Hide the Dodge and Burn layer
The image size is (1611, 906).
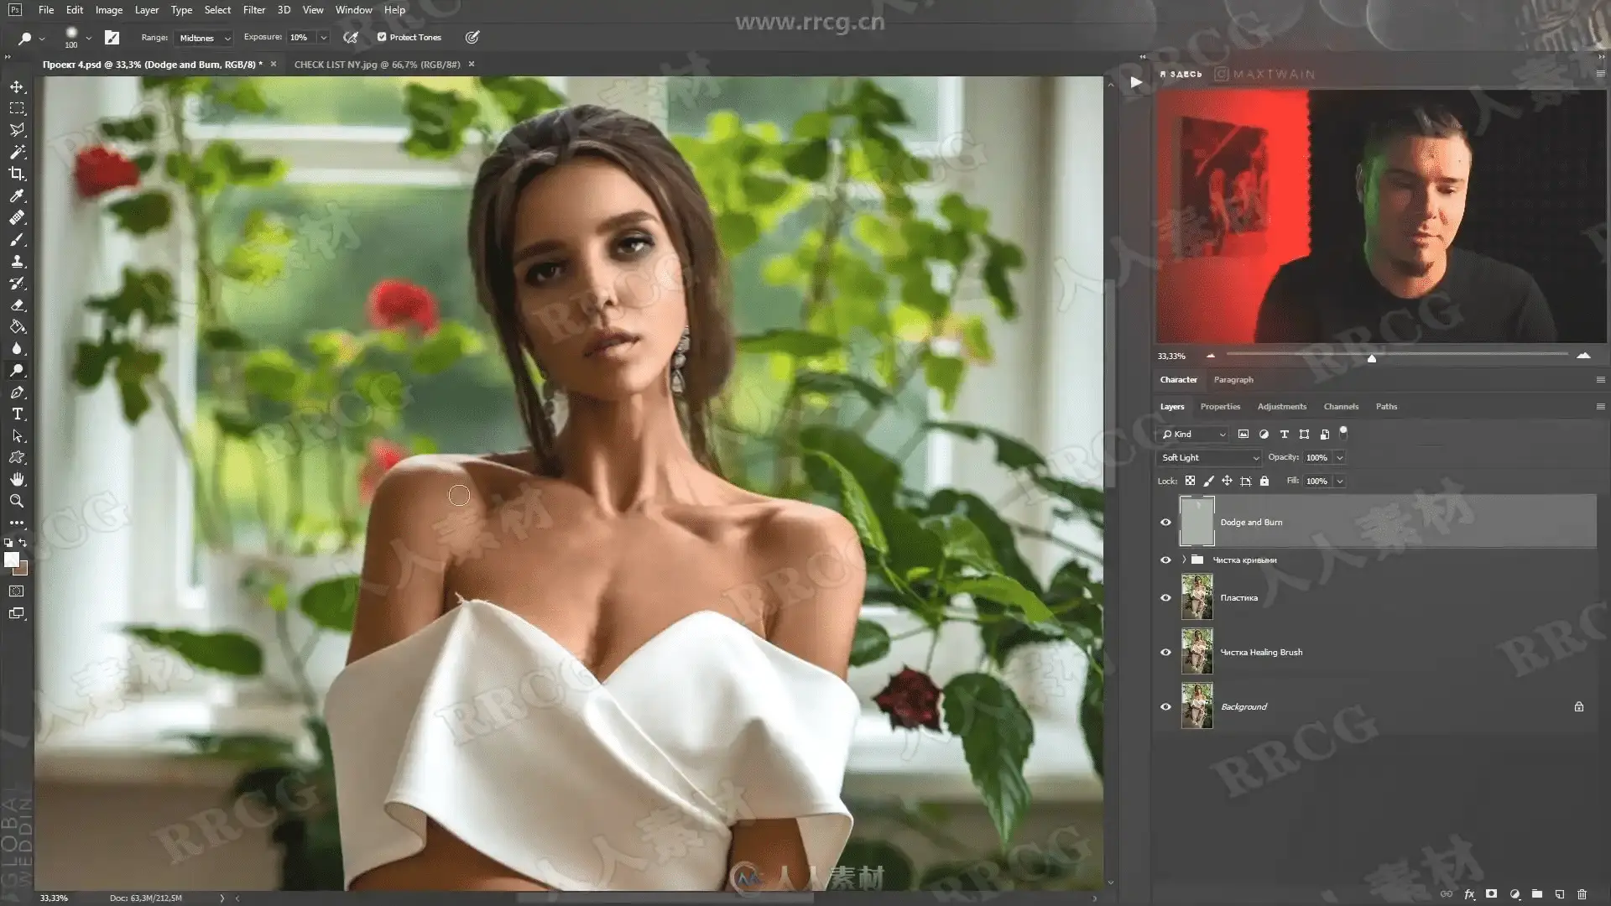(1165, 522)
